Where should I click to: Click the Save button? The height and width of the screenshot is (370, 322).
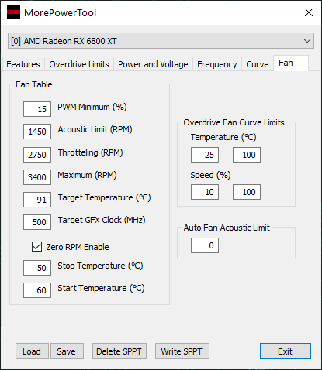tap(67, 351)
